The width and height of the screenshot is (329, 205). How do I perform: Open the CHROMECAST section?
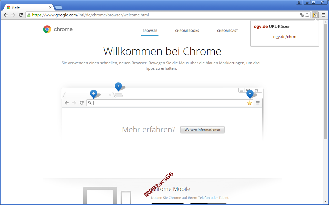tap(227, 31)
